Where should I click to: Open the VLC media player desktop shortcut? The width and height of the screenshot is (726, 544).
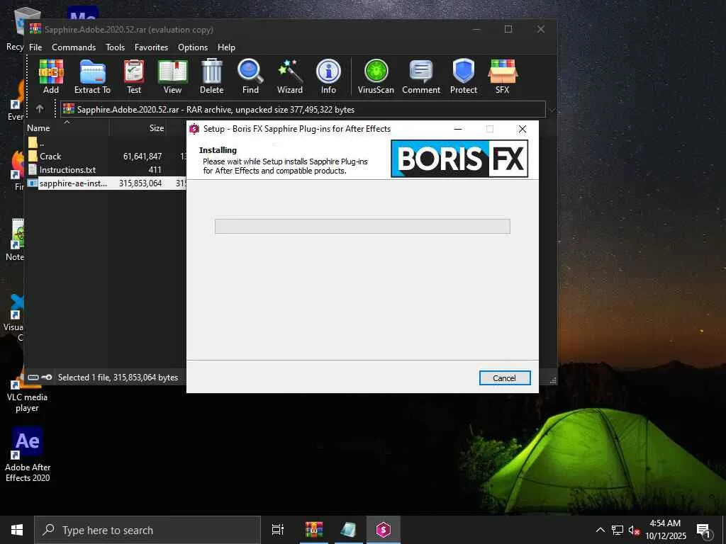pos(27,391)
